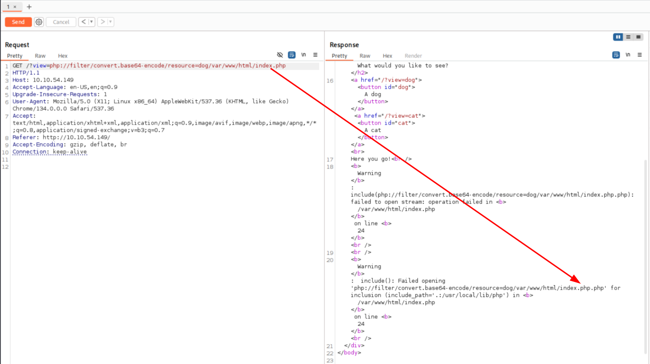Click the 'A cat' text in response
Screen dimensions: 650x364
coord(372,131)
